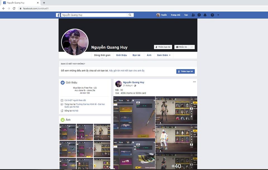The width and height of the screenshot is (268, 170).
Task: Open the large top-left post image
Action: [x=134, y=117]
